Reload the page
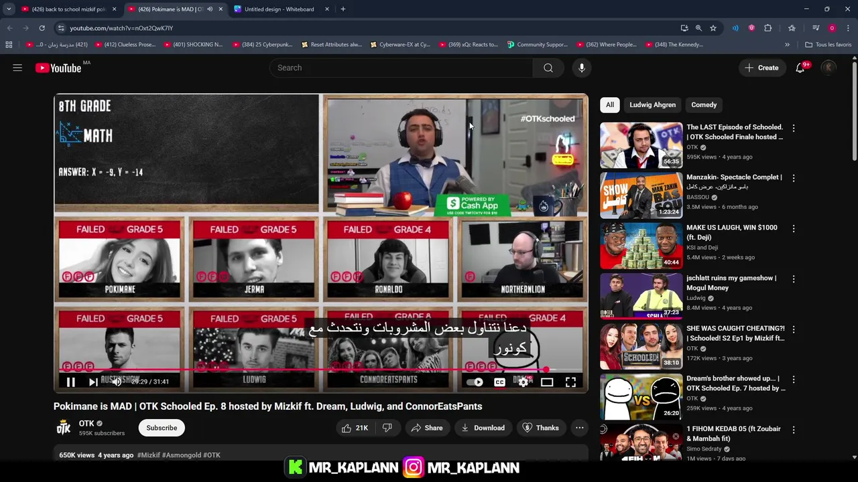858x482 pixels. click(x=42, y=28)
